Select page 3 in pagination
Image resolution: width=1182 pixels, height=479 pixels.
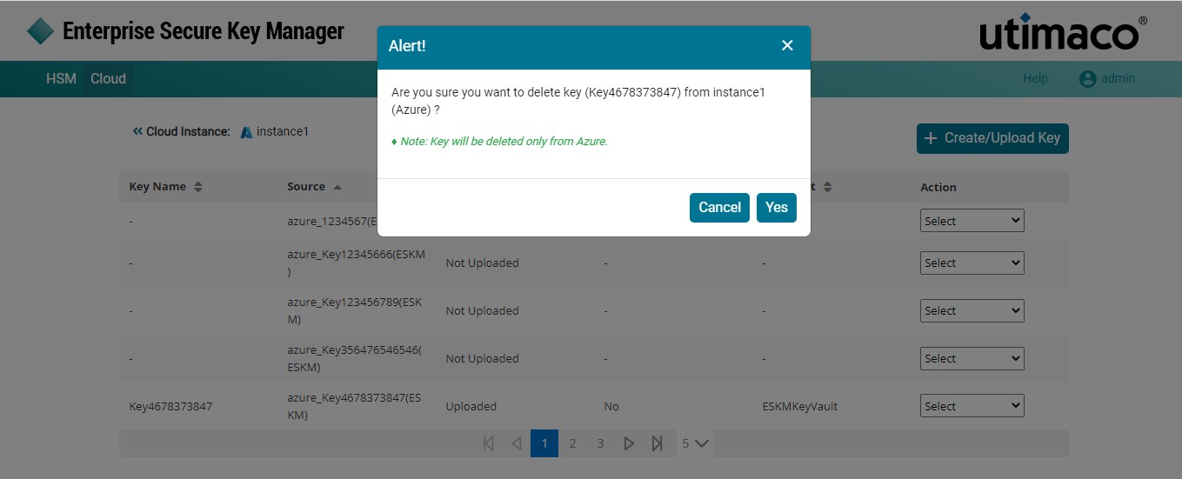tap(600, 443)
